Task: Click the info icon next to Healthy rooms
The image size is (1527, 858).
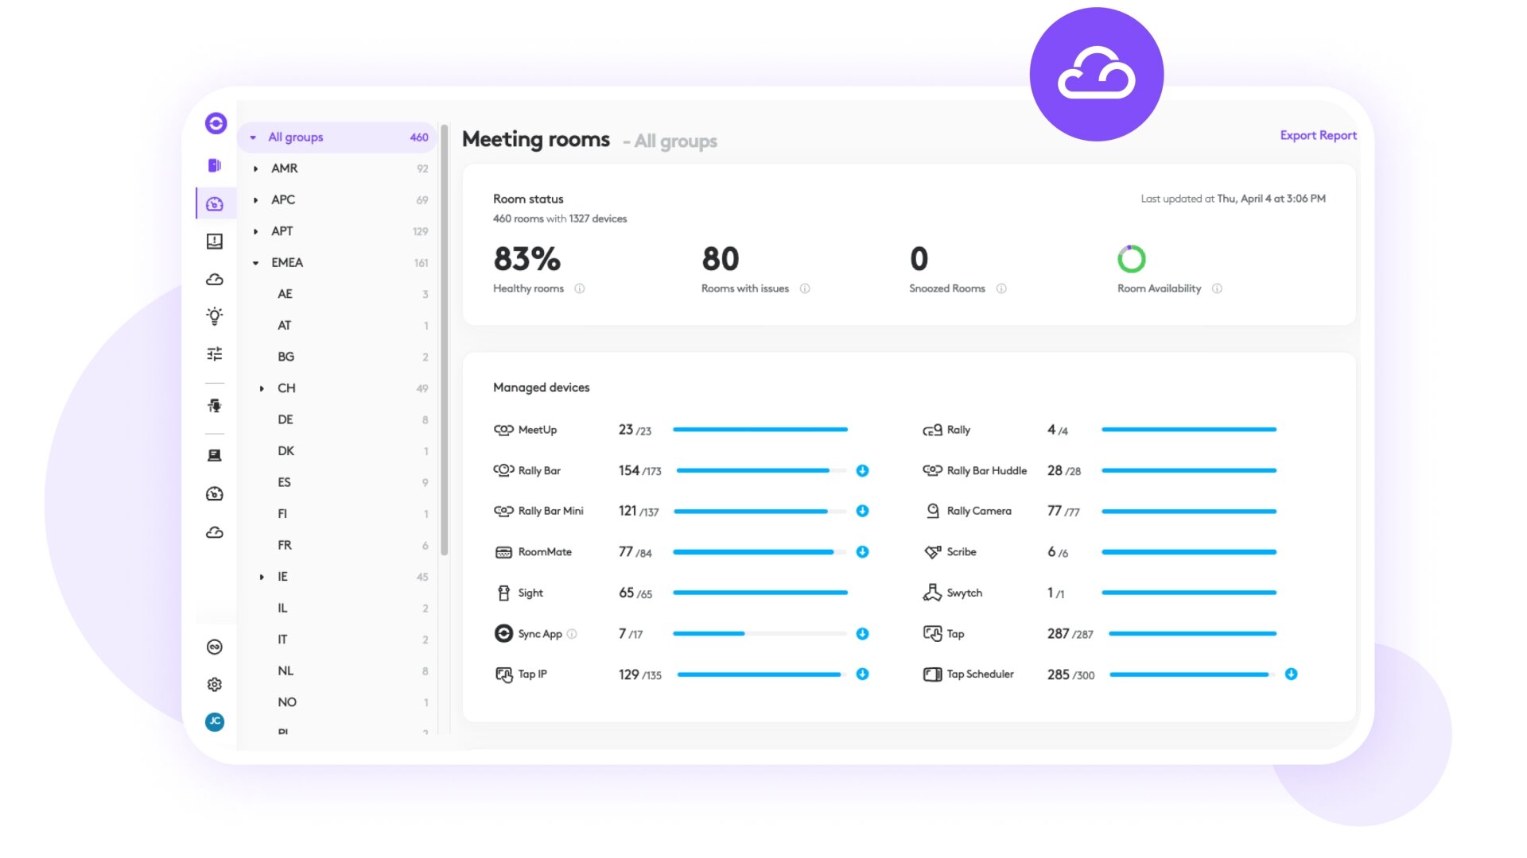Action: coord(580,288)
